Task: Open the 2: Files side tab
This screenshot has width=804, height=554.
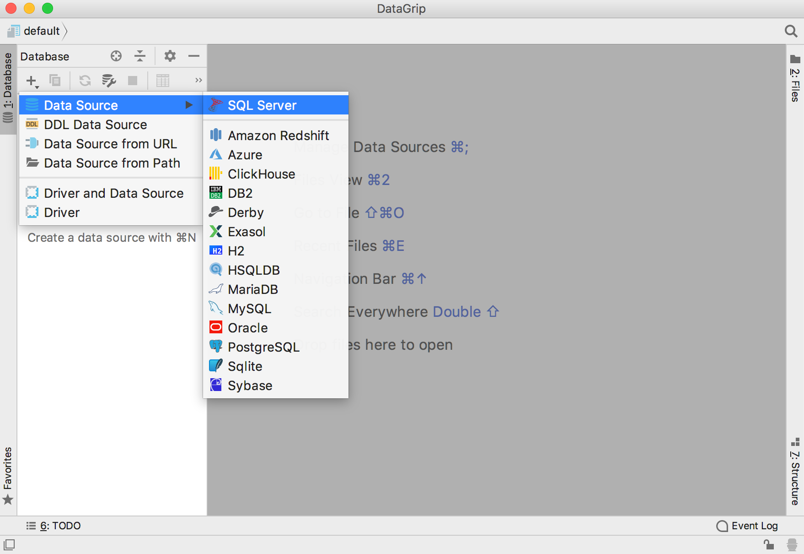Action: tap(795, 78)
